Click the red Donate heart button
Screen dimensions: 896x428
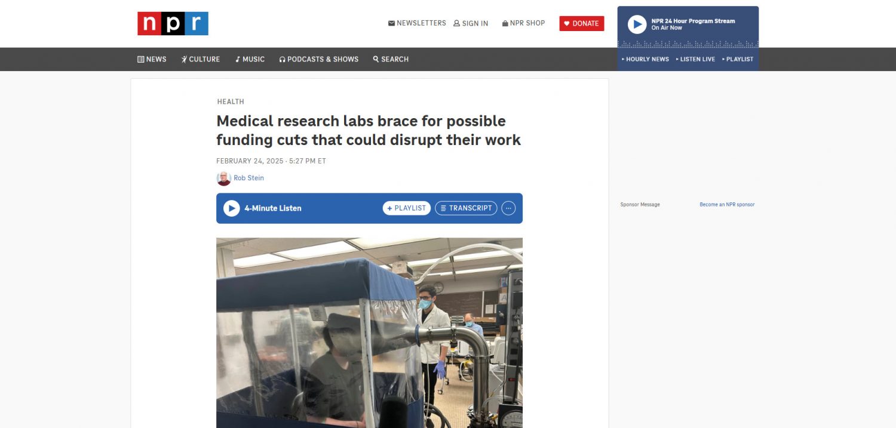coord(582,23)
